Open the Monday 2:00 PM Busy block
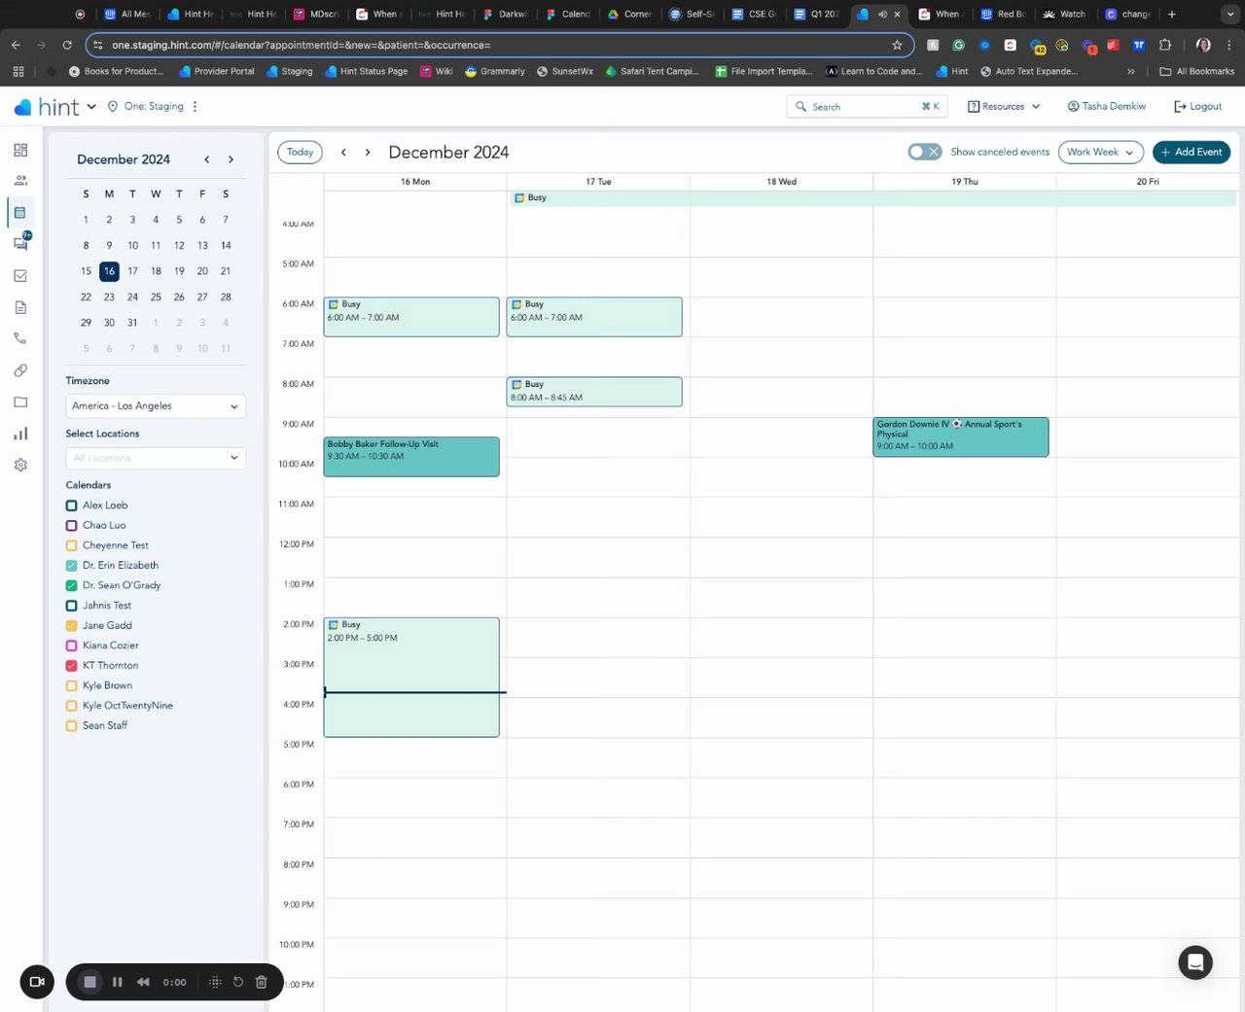1245x1012 pixels. pos(411,678)
